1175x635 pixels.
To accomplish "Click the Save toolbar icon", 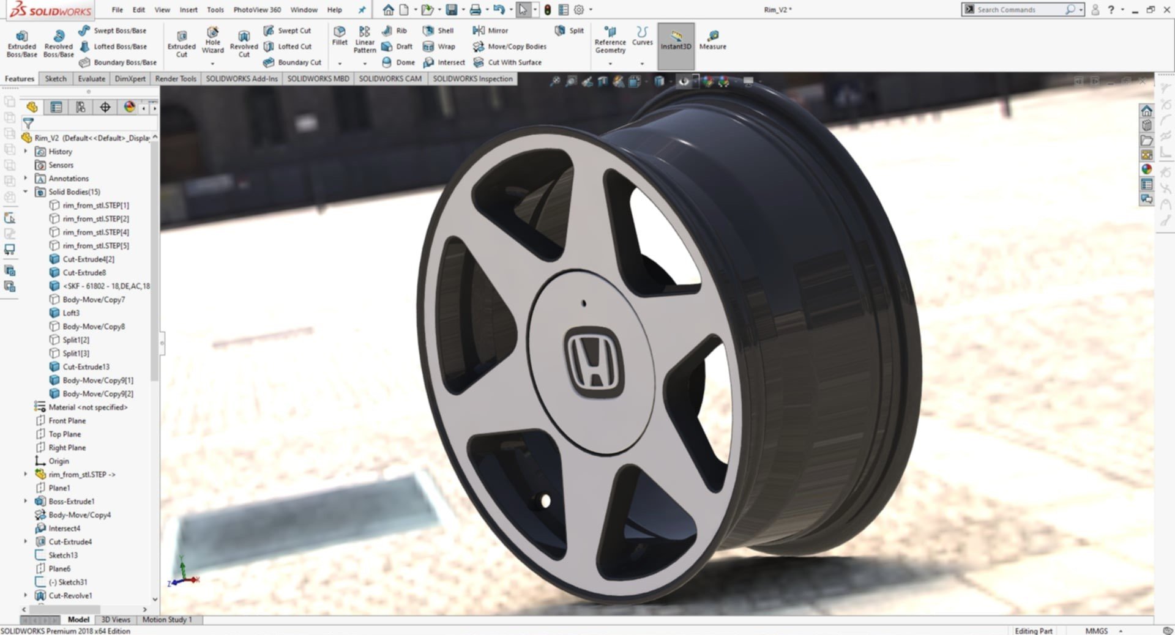I will (x=452, y=10).
